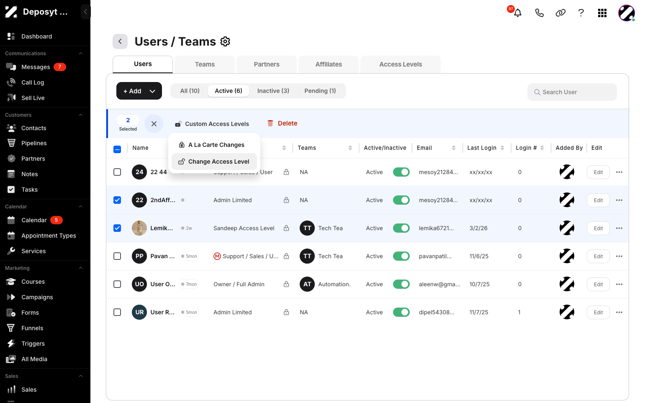Open more options for Pavan row
Viewport: 645px width, 403px height.
[619, 256]
